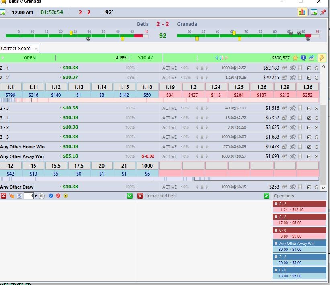The image size is (330, 285).
Task: Click the green checkmark in Unmatched bets panel
Action: coord(266,196)
